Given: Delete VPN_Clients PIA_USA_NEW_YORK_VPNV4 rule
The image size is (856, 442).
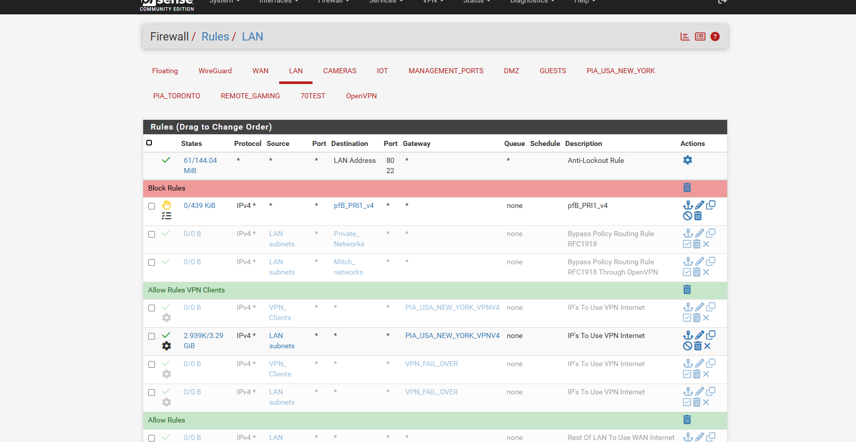Looking at the screenshot, I should coord(697,318).
